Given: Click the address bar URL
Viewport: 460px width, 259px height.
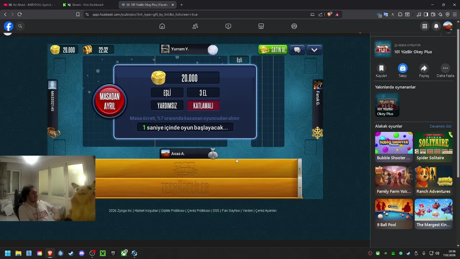Looking at the screenshot, I should [145, 14].
